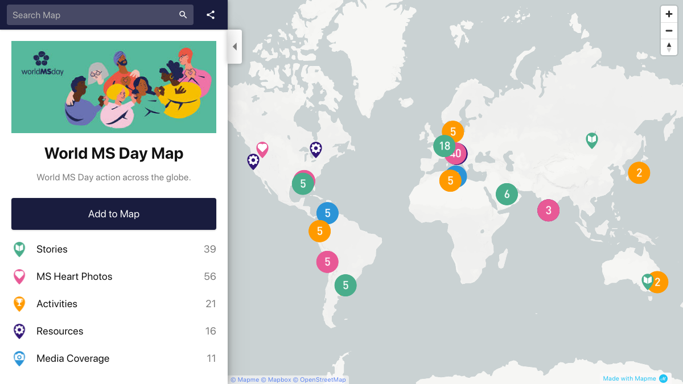Screen dimensions: 683x384
Task: Select the MS Heart Photos category
Action: coord(114,276)
